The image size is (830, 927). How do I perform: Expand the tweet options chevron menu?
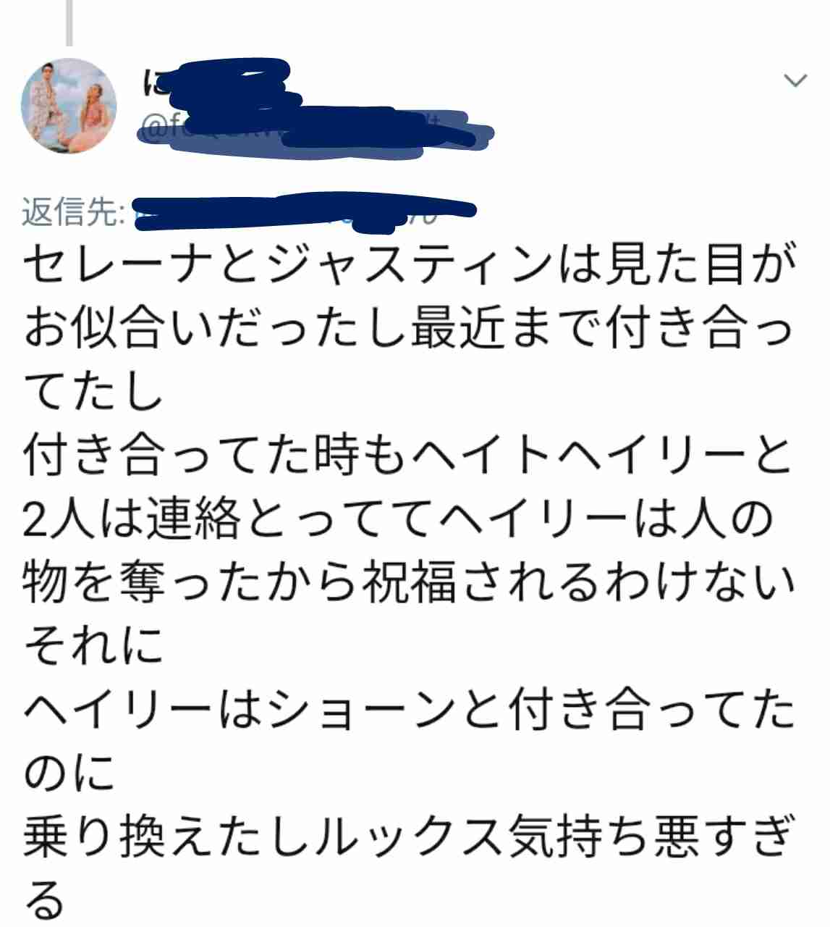pyautogui.click(x=796, y=80)
